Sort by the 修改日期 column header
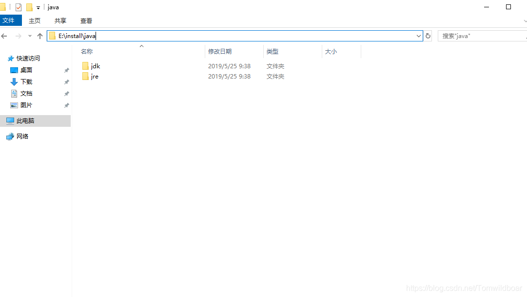Screen dimensions: 527x297 [x=220, y=52]
